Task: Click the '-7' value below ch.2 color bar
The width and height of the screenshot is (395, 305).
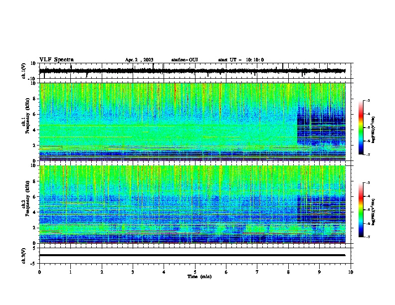Action: pos(368,237)
